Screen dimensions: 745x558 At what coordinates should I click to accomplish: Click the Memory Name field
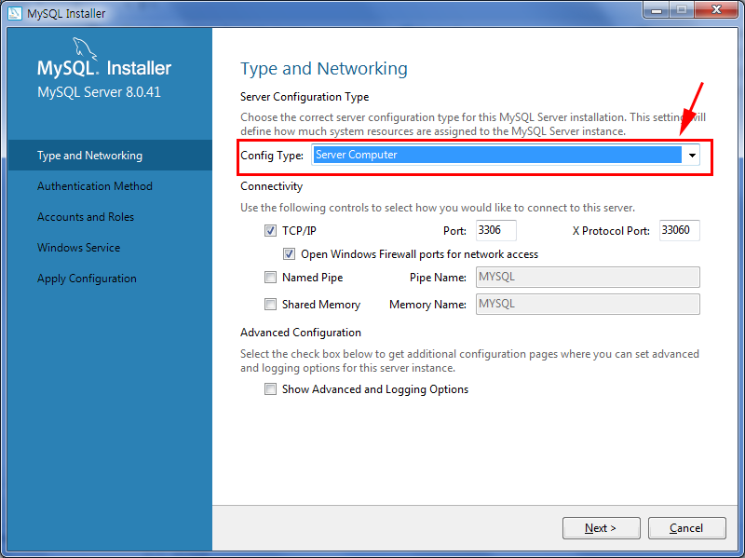588,305
